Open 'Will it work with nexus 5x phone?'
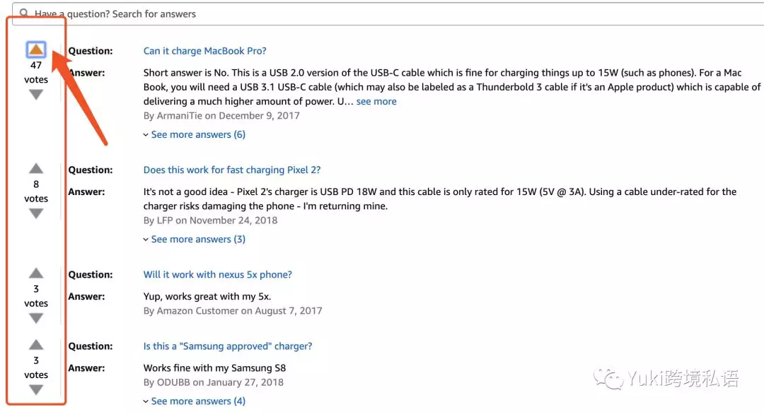 tap(218, 274)
